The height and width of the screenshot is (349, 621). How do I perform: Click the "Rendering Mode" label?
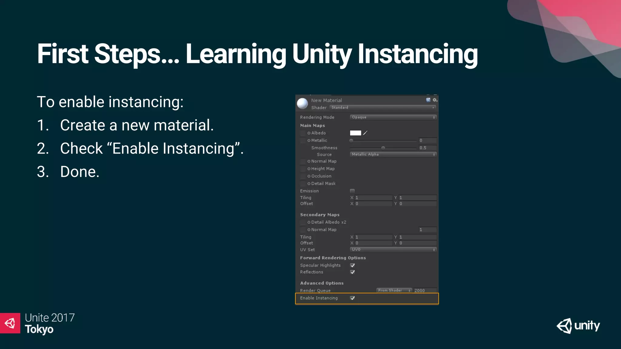pyautogui.click(x=317, y=117)
